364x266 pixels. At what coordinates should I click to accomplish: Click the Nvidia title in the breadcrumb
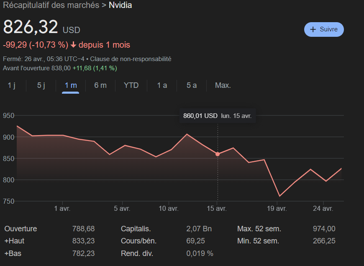[120, 5]
